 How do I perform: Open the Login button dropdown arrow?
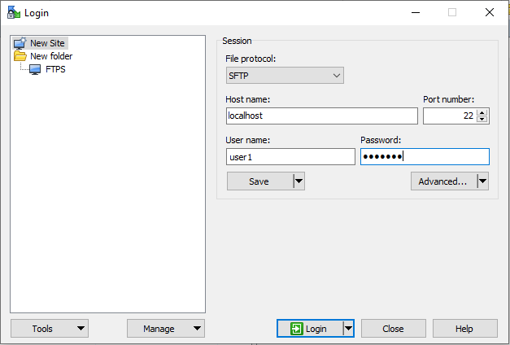point(348,329)
